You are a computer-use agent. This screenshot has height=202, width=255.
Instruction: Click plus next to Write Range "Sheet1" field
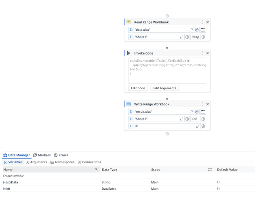(187, 119)
